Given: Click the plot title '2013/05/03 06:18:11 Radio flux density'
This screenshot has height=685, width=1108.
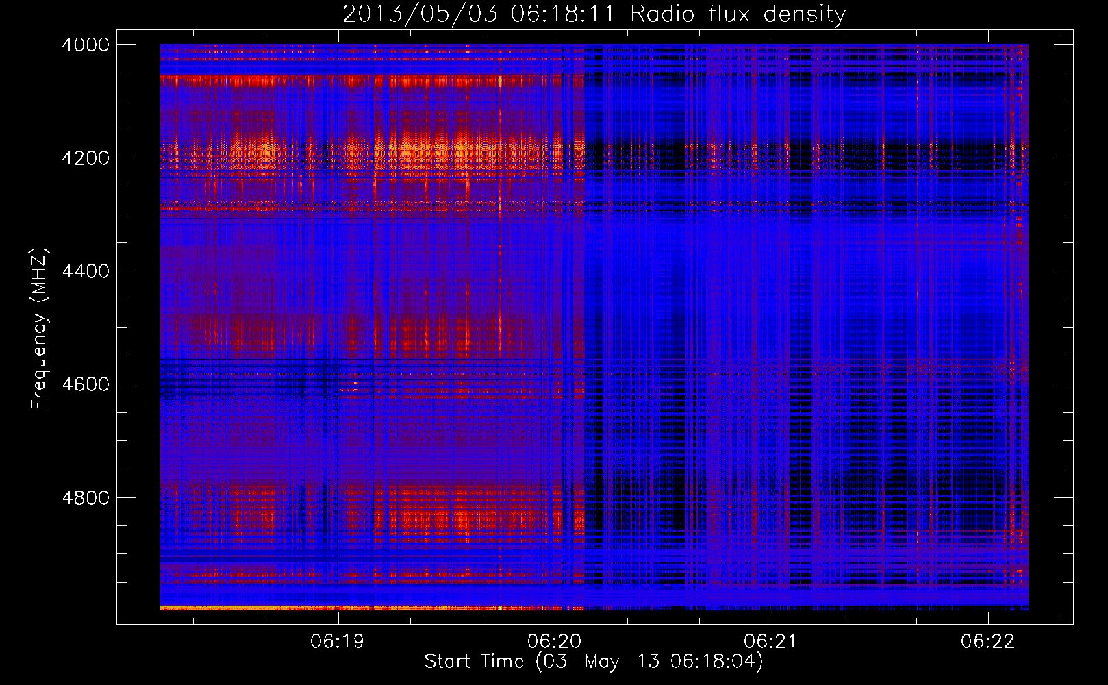Looking at the screenshot, I should click(x=594, y=14).
